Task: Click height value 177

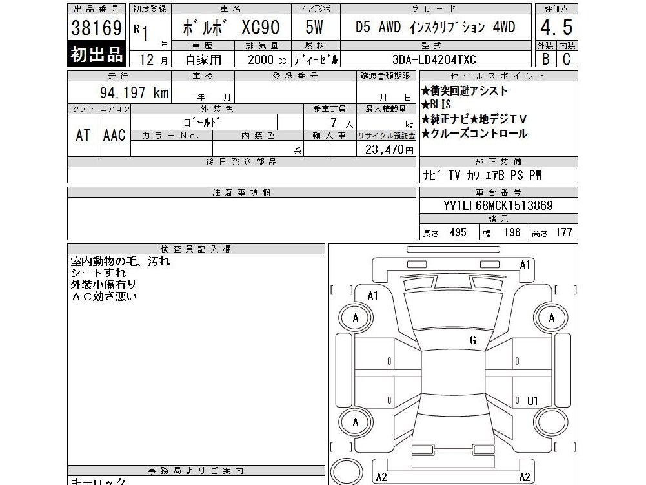Action: pos(563,232)
